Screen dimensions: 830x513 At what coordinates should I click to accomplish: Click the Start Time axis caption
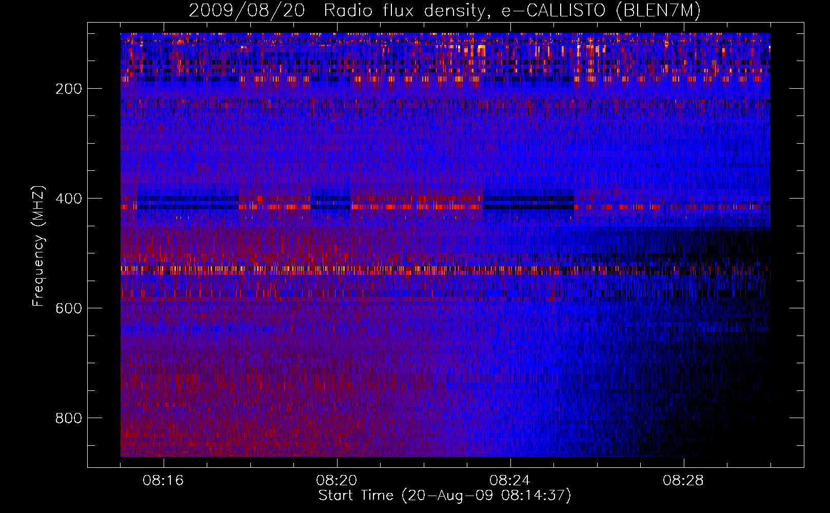click(445, 496)
